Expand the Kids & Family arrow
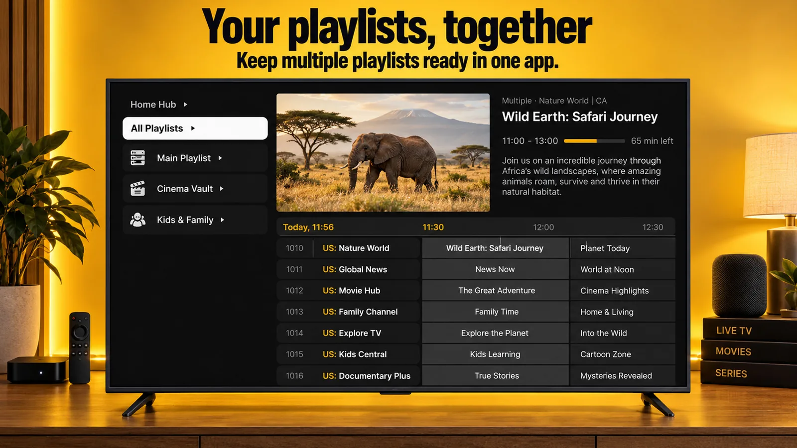The height and width of the screenshot is (448, 797). click(x=222, y=220)
